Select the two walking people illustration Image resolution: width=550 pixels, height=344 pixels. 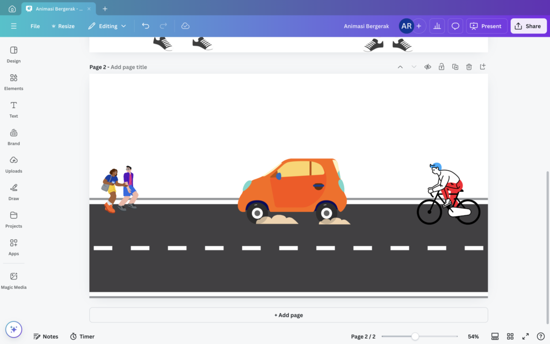pyautogui.click(x=120, y=189)
